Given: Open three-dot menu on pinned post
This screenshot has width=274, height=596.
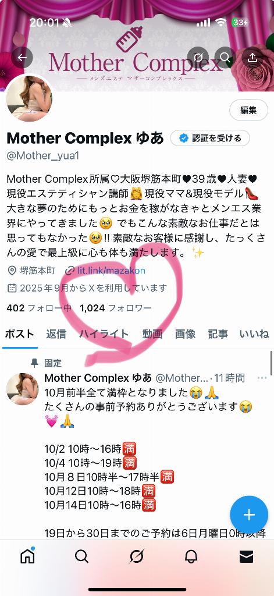Looking at the screenshot, I should [x=262, y=378].
